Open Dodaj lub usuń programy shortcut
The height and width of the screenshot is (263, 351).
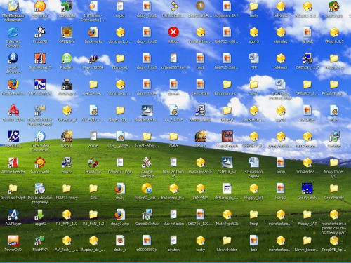[40, 188]
